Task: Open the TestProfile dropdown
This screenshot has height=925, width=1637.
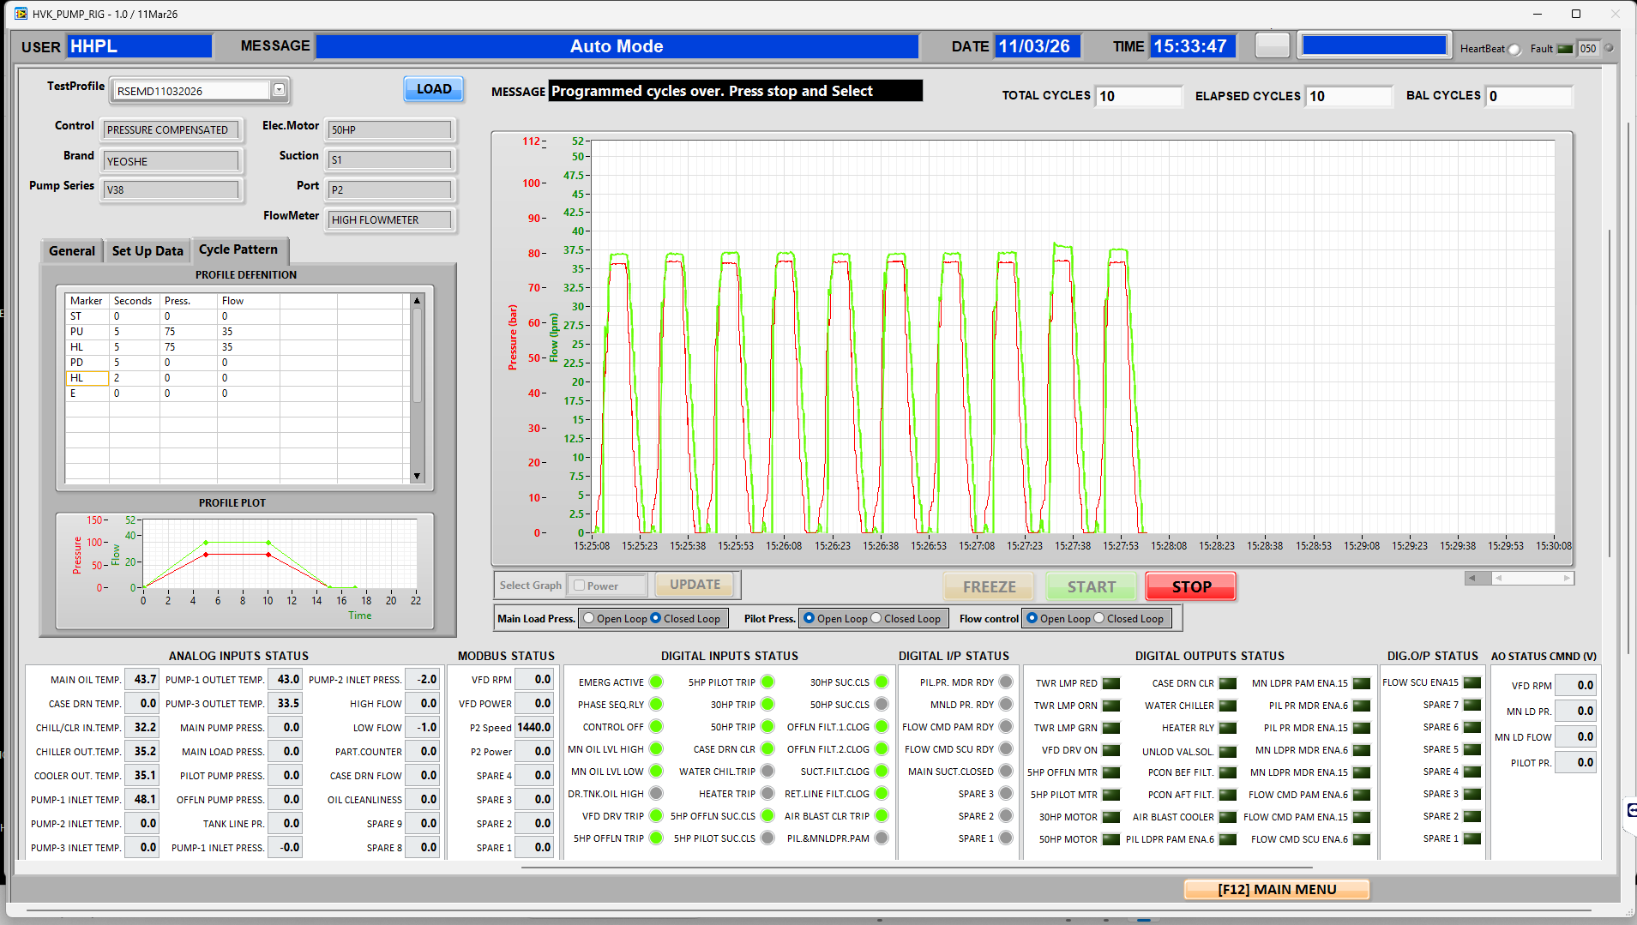Action: click(279, 90)
